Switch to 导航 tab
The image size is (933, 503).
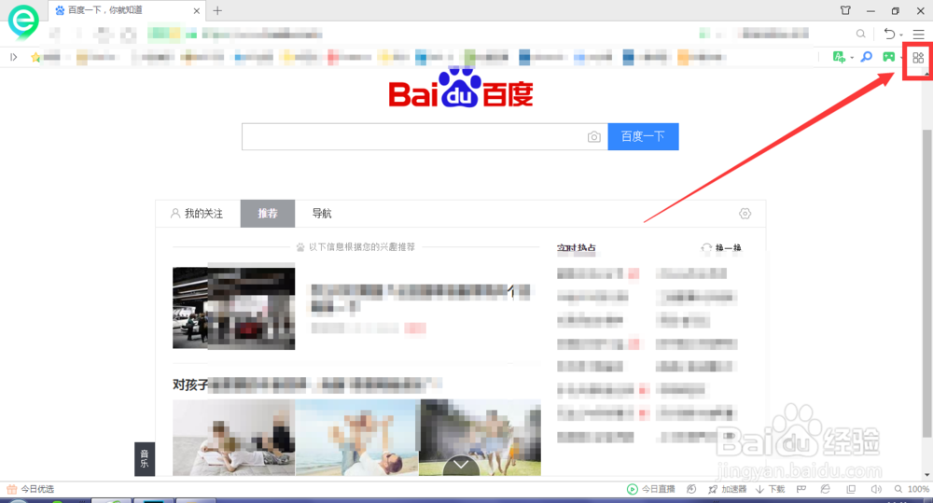point(322,214)
